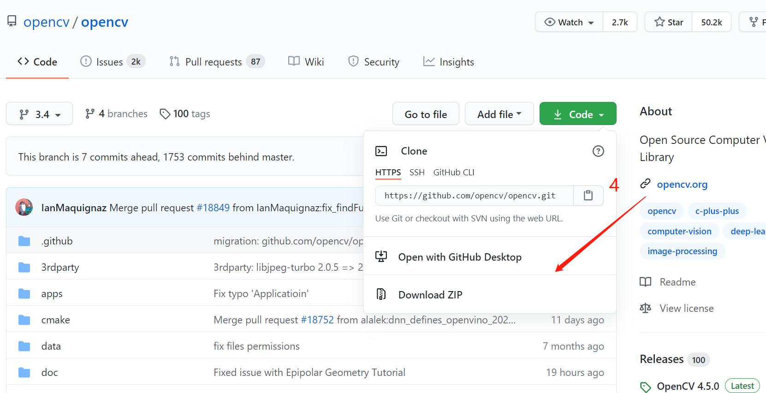Open the OpenCV 4.5.0 release link

pyautogui.click(x=688, y=386)
